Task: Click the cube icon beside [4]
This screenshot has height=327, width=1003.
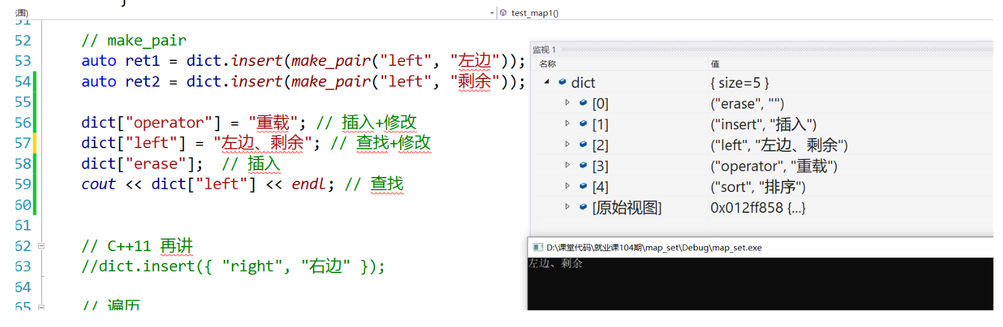Action: click(583, 186)
